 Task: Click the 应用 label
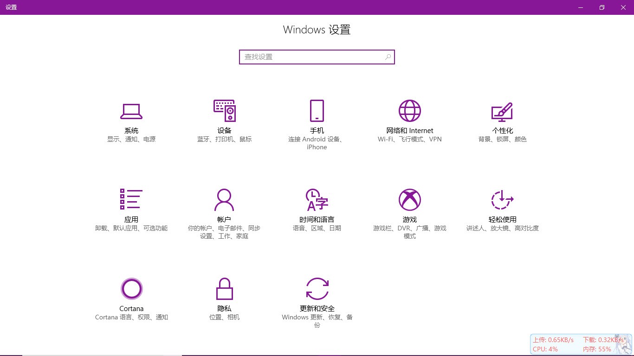click(x=131, y=220)
